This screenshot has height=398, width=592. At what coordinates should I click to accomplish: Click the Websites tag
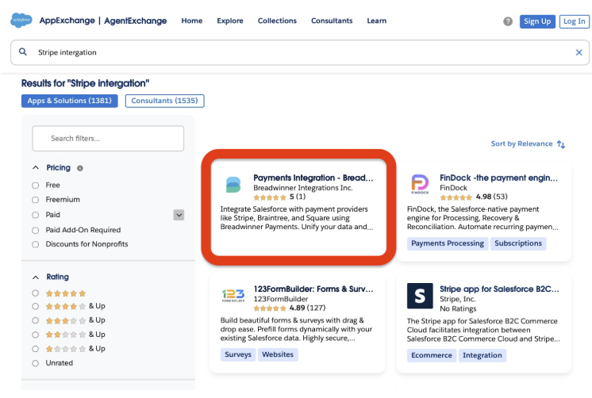(x=278, y=354)
